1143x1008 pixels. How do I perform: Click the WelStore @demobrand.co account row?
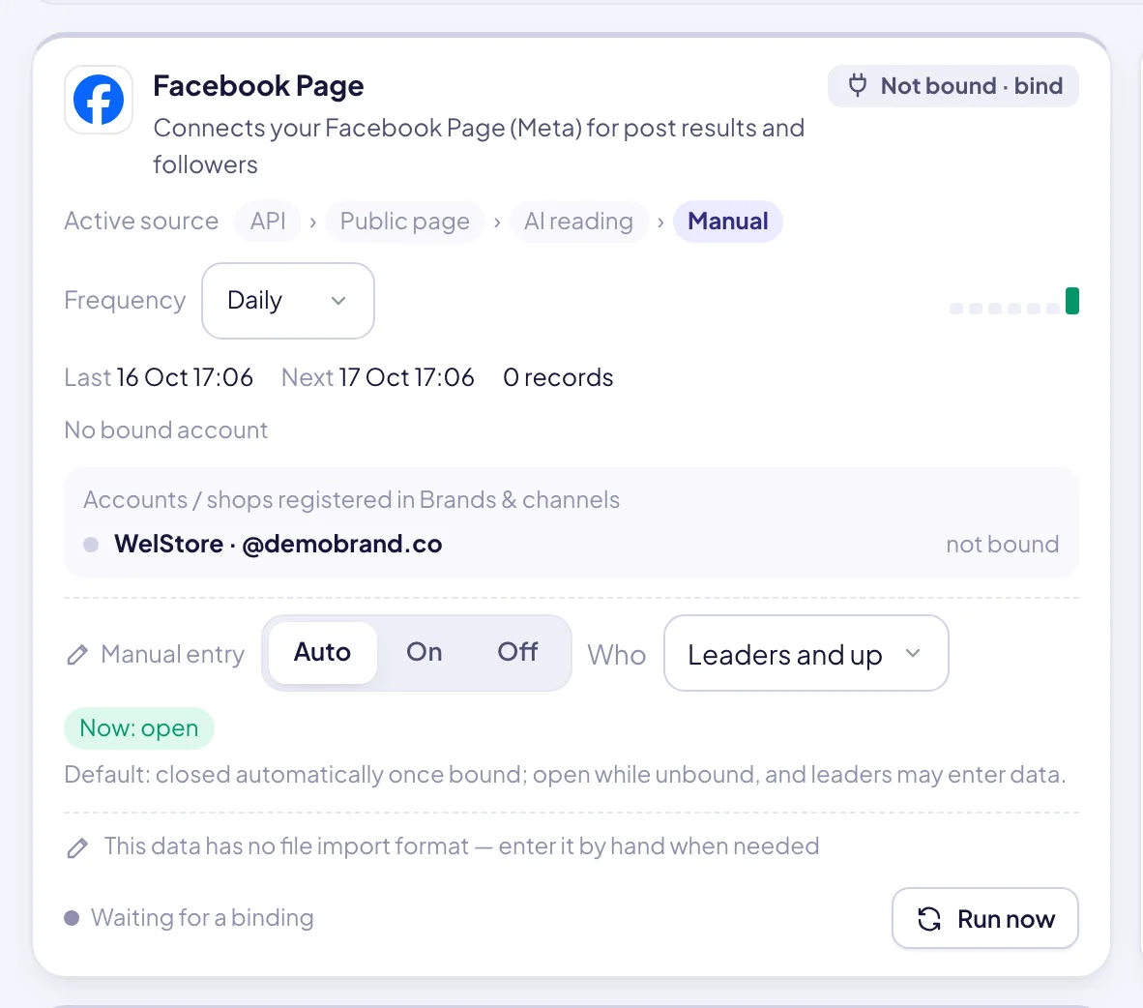tap(571, 544)
